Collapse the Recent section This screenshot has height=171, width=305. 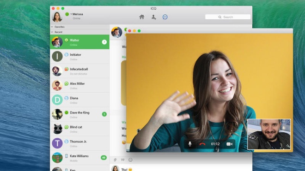[x=52, y=32]
